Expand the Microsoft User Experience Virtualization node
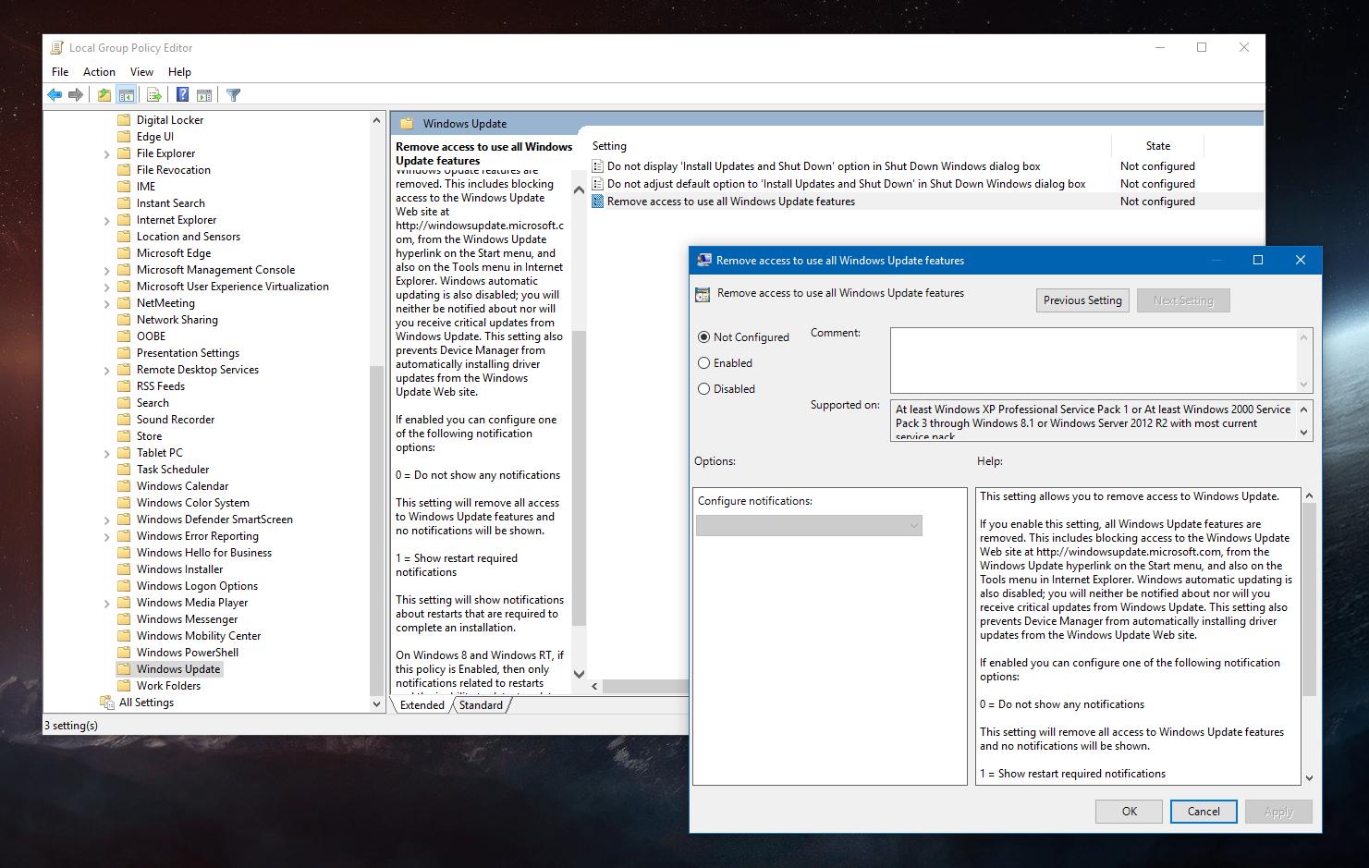1369x868 pixels. pos(106,287)
